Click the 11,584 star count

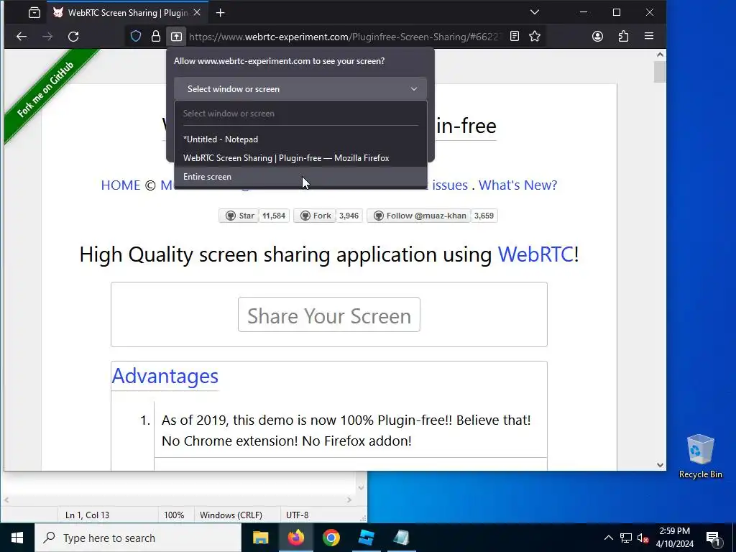coord(274,216)
